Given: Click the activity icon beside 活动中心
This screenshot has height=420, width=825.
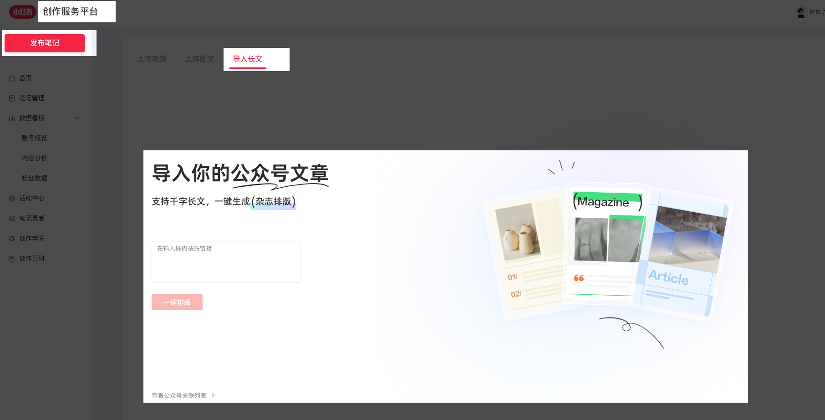Looking at the screenshot, I should [x=12, y=199].
